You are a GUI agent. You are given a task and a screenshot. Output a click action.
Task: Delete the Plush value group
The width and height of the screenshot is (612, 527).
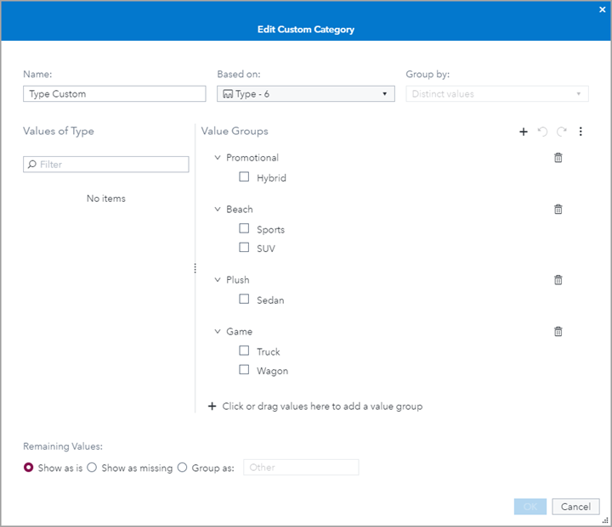558,280
